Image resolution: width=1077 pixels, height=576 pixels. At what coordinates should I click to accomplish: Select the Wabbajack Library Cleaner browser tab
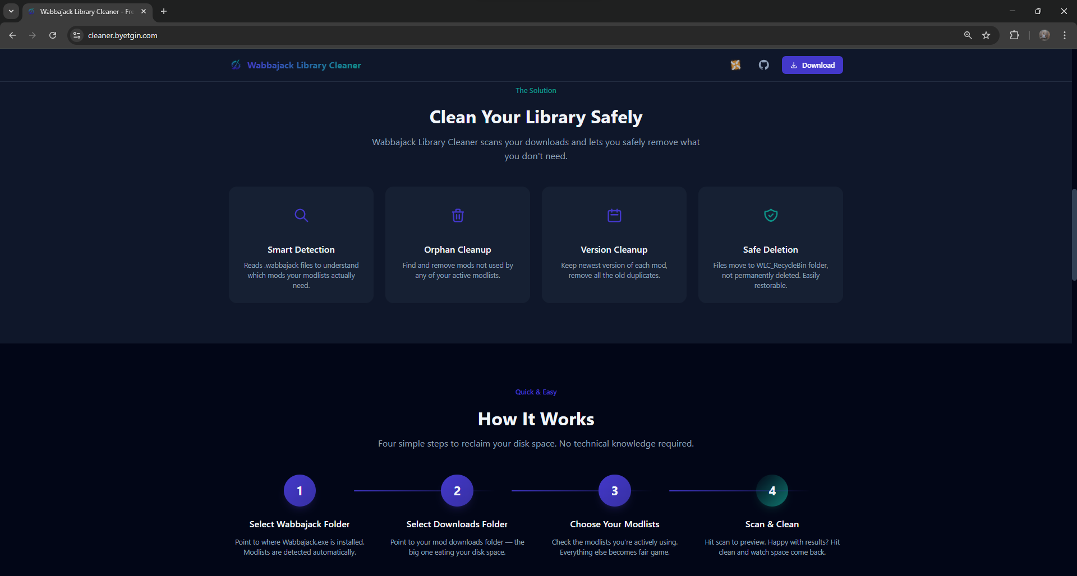tap(84, 11)
